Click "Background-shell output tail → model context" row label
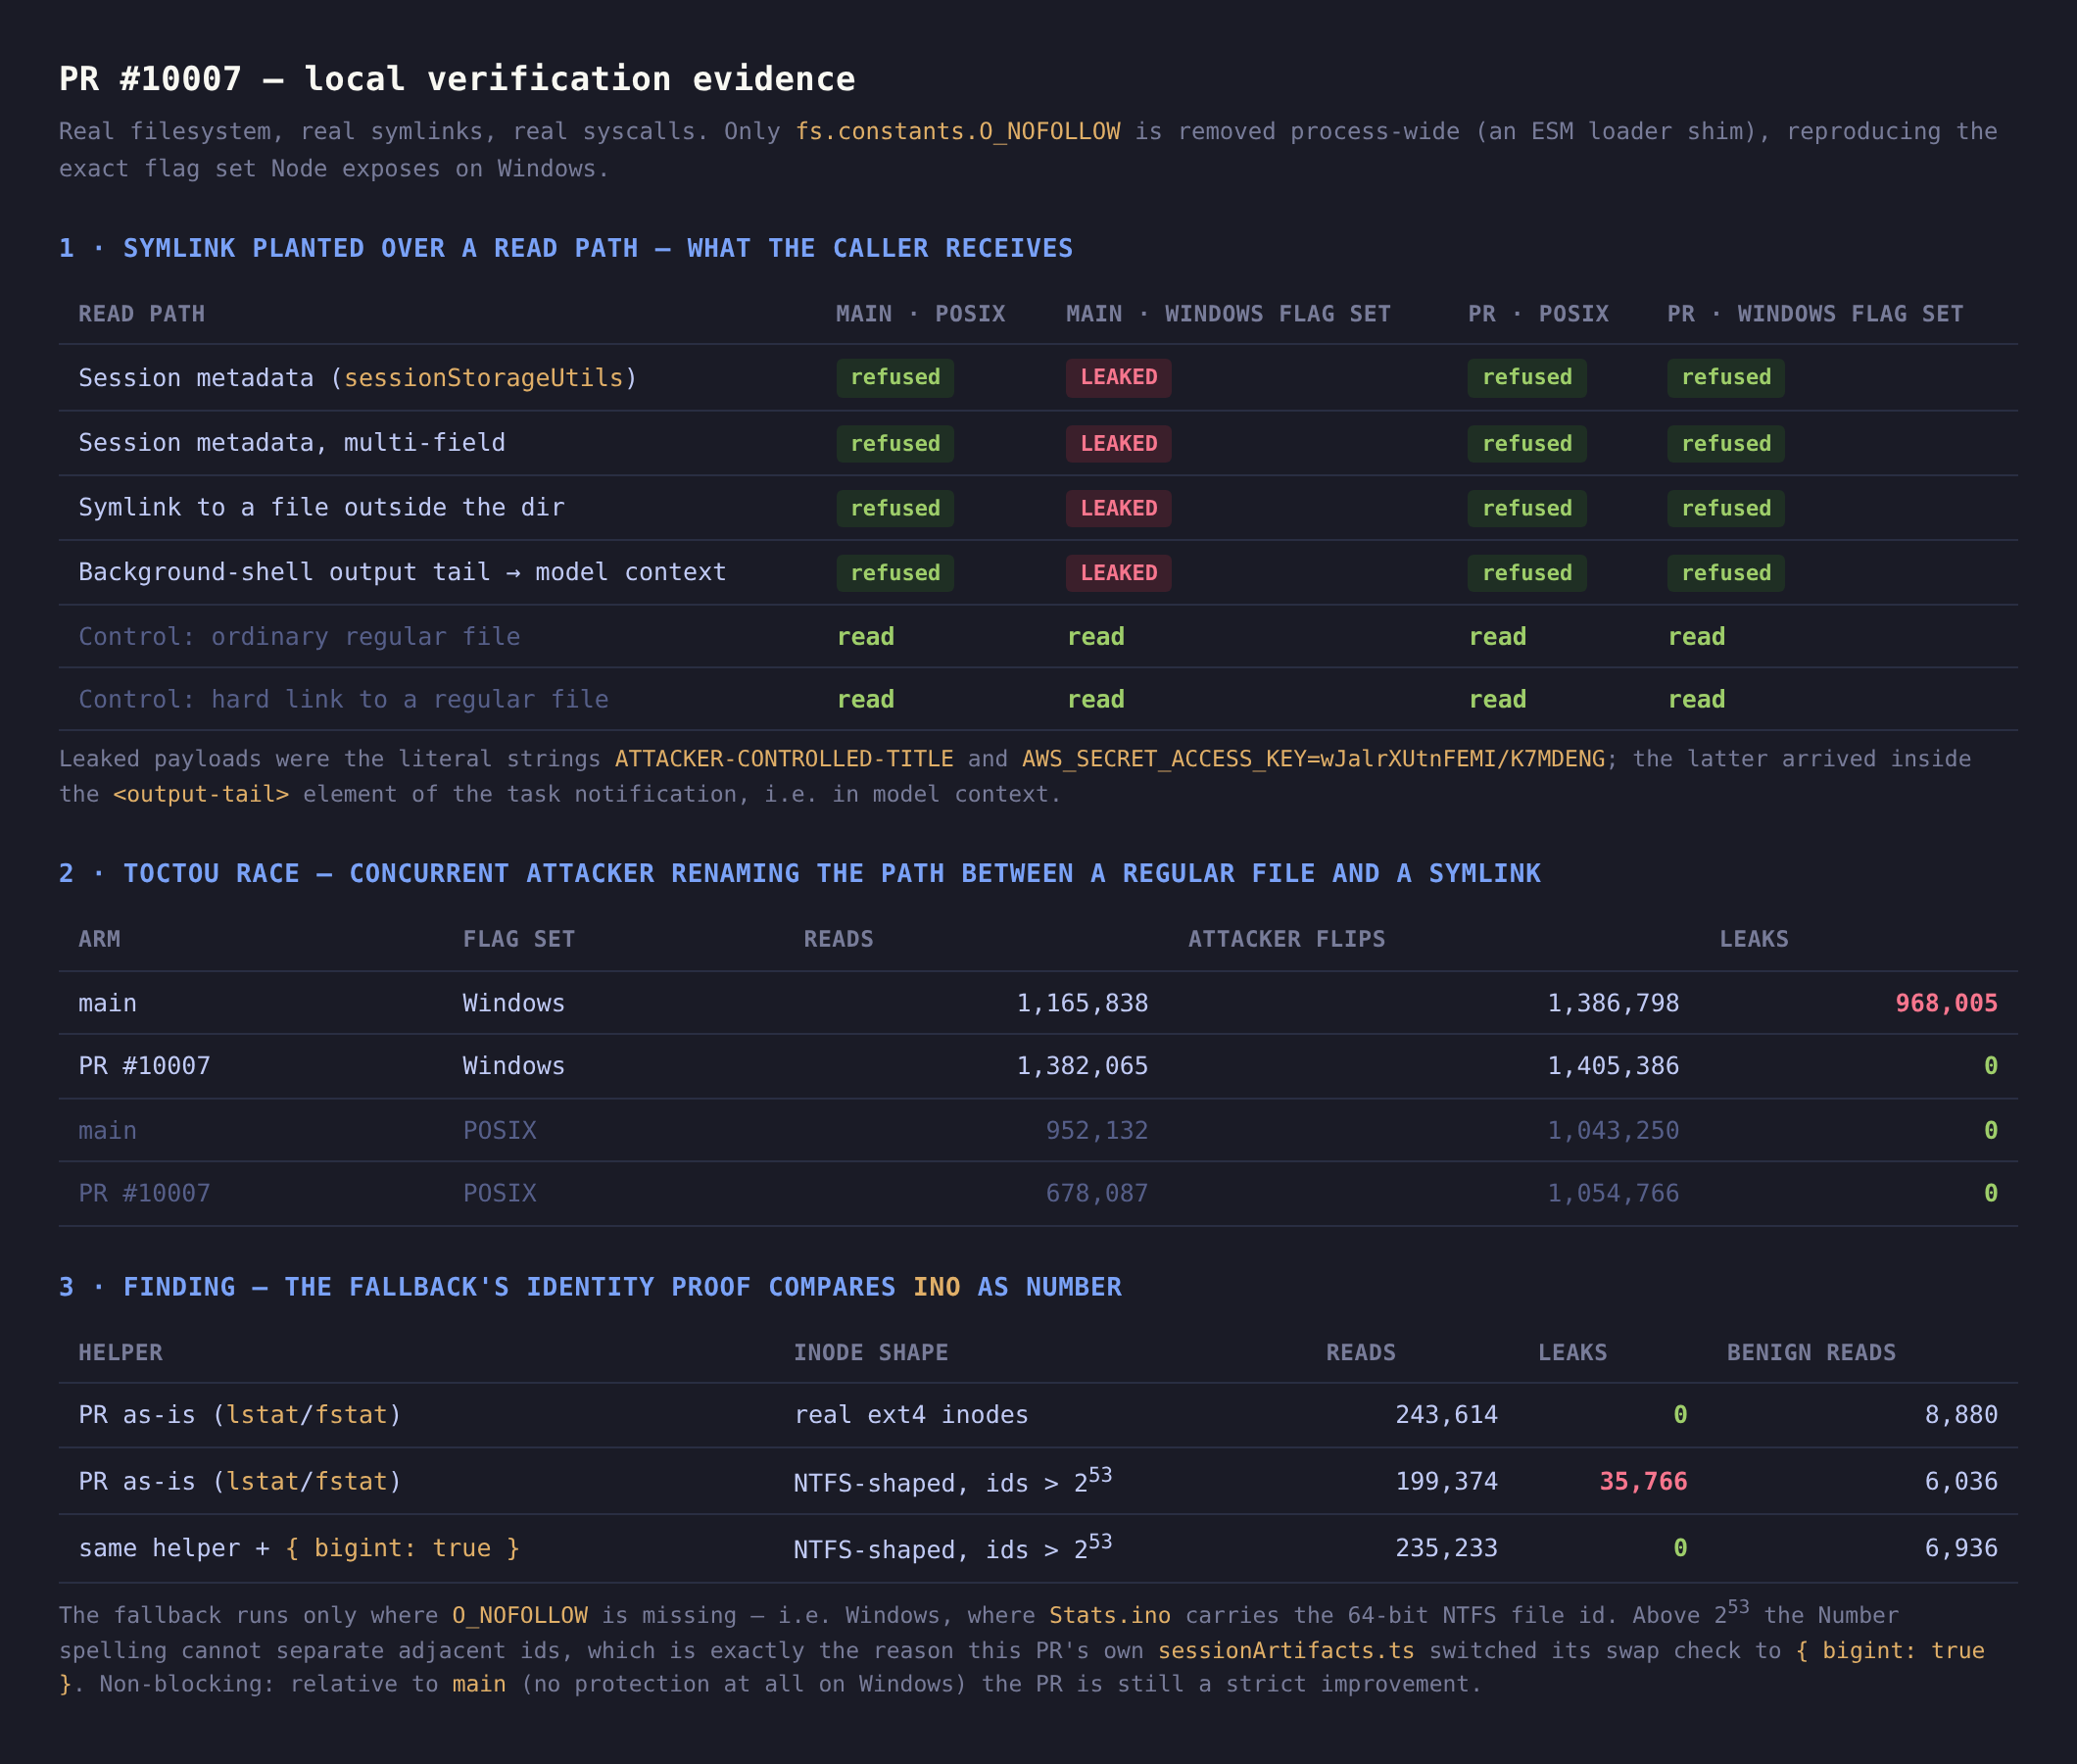 [402, 572]
